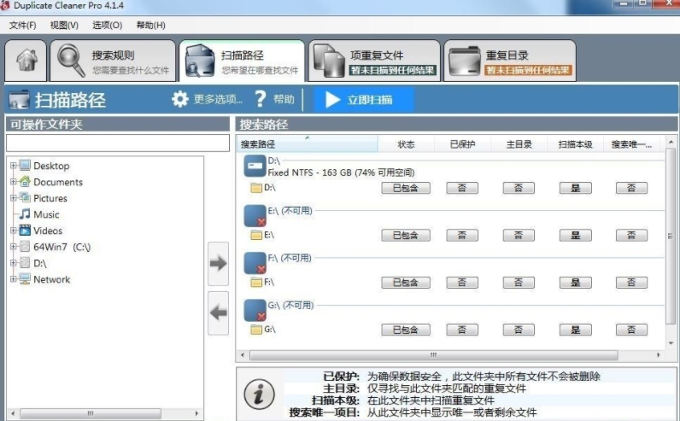Image resolution: width=680 pixels, height=421 pixels.
Task: Expand the Desktop tree node
Action: click(13, 166)
